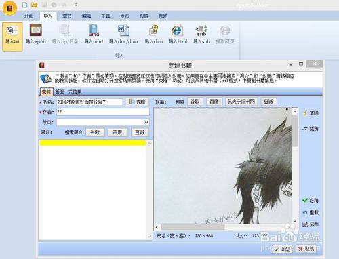Click the description area scroll down arrow
Image resolution: width=339 pixels, height=259 pixels.
[x=149, y=237]
